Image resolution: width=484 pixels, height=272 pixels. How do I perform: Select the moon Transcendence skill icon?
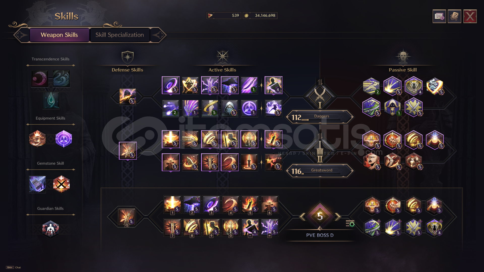[x=40, y=79]
